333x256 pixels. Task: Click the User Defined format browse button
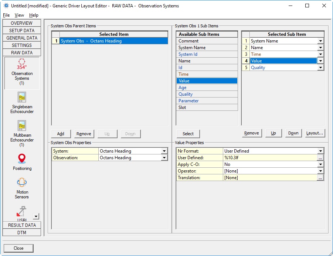[x=320, y=158]
